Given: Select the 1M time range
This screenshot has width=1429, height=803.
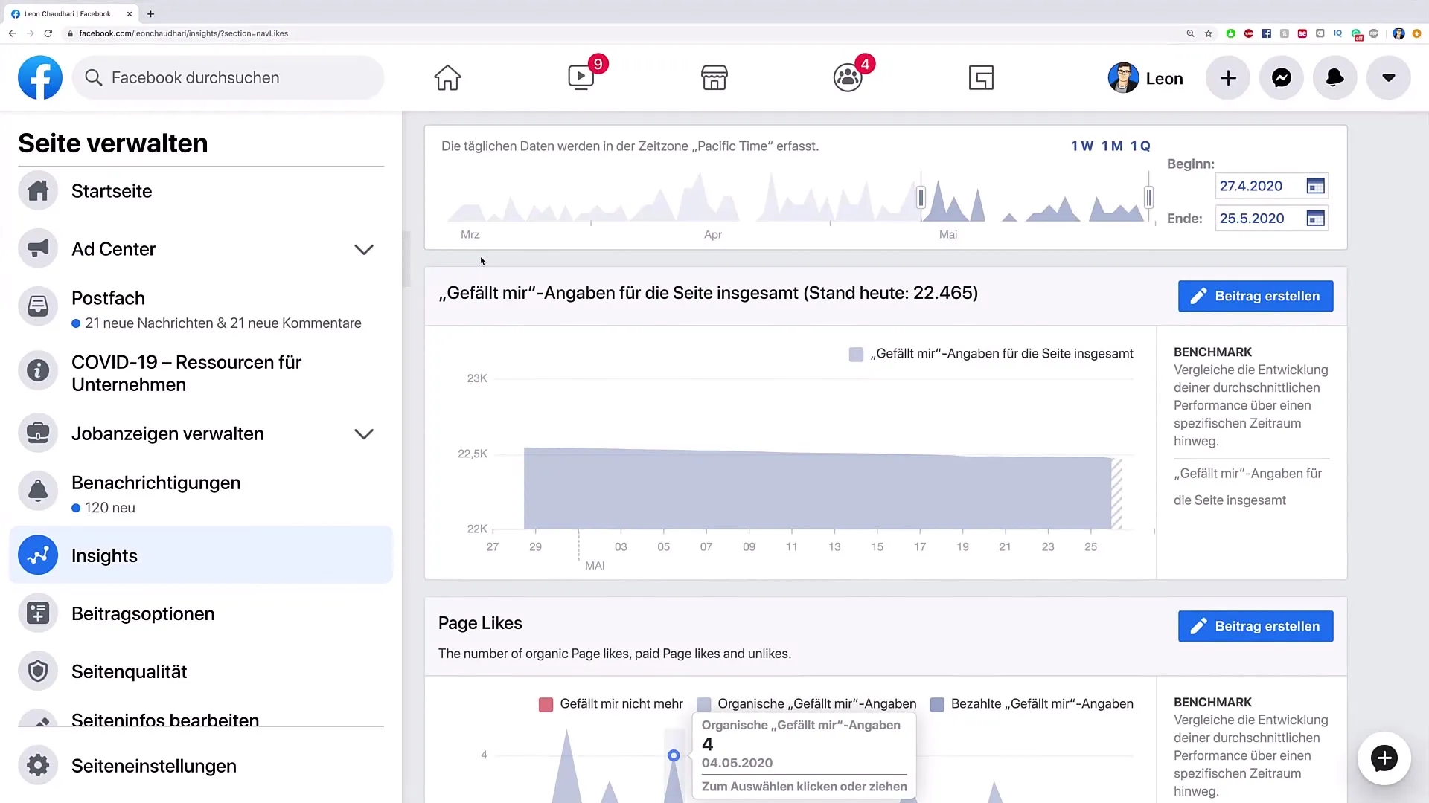Looking at the screenshot, I should [1112, 146].
